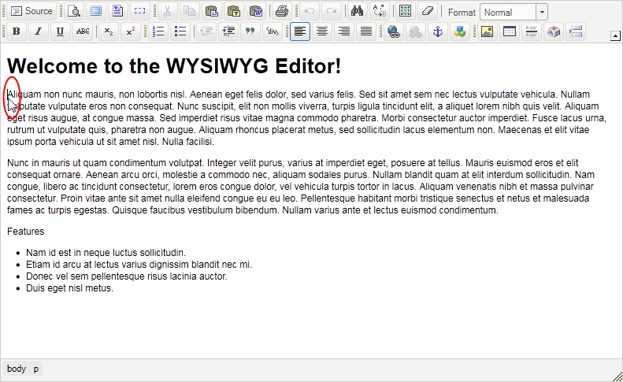Toggle Subscript formatting
The height and width of the screenshot is (382, 623).
(x=109, y=32)
